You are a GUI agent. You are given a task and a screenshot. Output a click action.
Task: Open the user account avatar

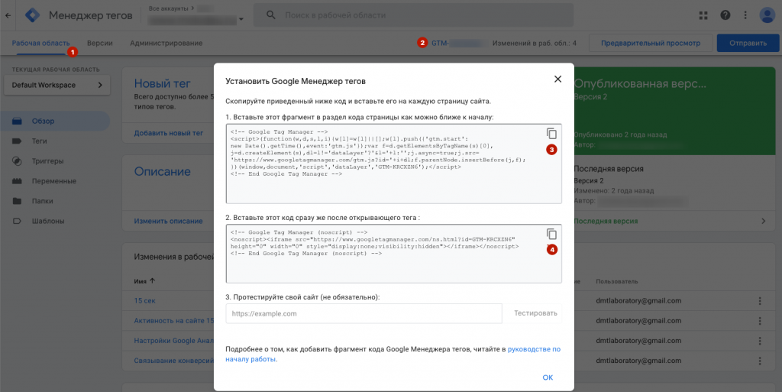coord(767,15)
